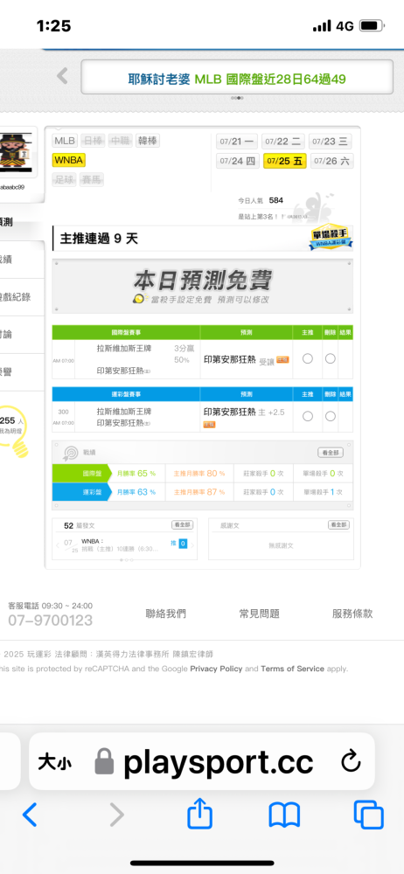Open Google Terms of Service link

click(x=292, y=669)
